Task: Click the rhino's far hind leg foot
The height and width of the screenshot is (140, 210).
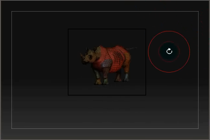Action: pyautogui.click(x=118, y=80)
